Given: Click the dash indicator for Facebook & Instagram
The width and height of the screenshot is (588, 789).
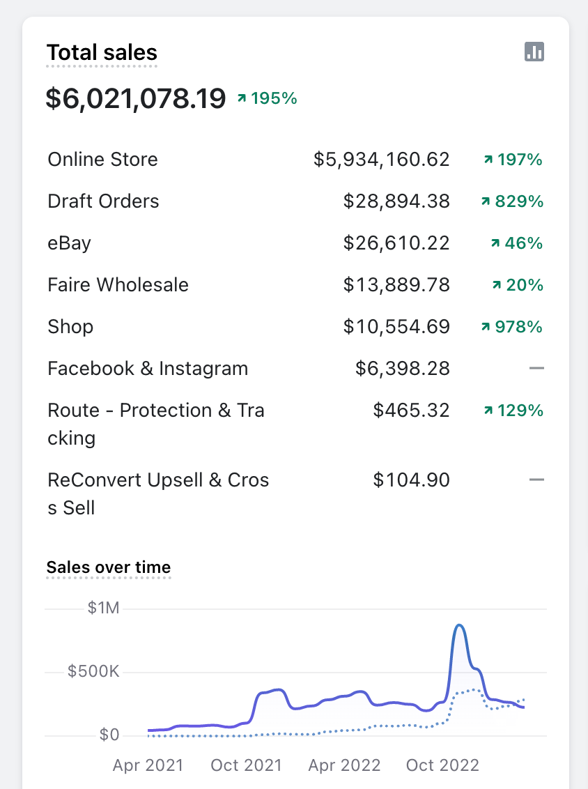Looking at the screenshot, I should (536, 368).
